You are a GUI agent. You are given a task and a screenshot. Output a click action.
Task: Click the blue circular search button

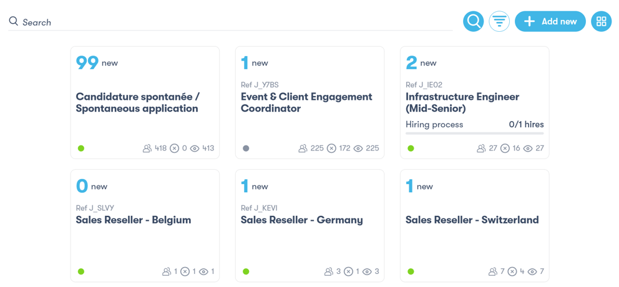point(473,22)
